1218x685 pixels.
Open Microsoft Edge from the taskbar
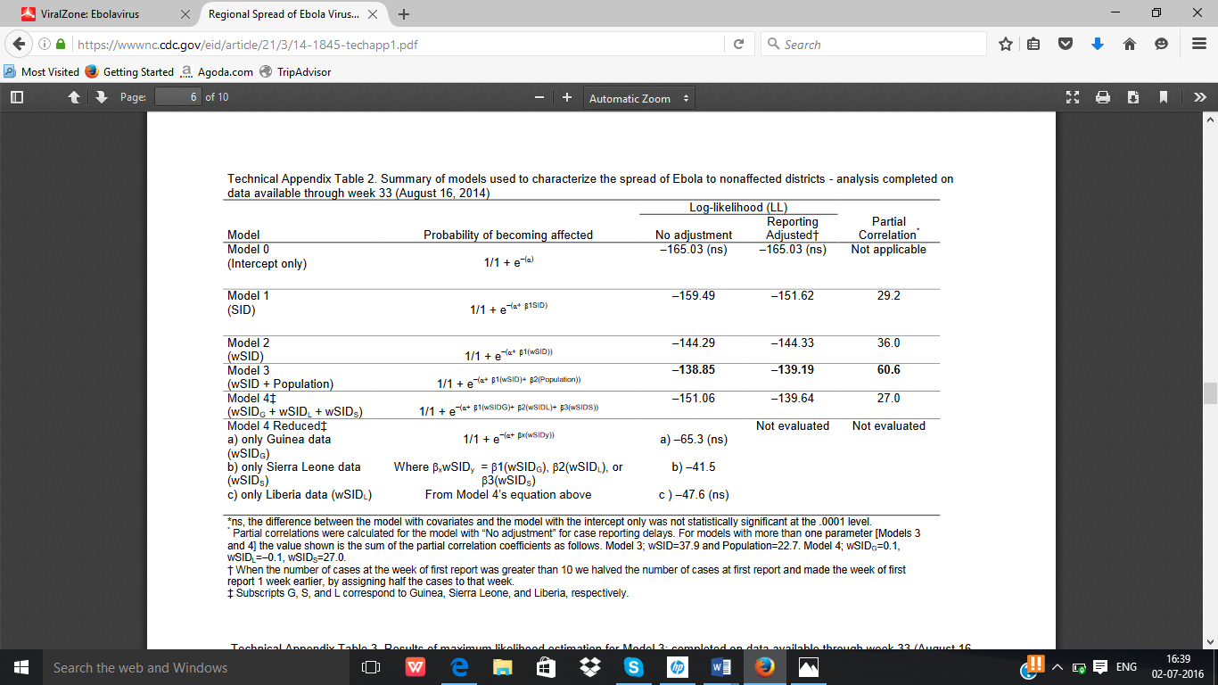(x=459, y=667)
